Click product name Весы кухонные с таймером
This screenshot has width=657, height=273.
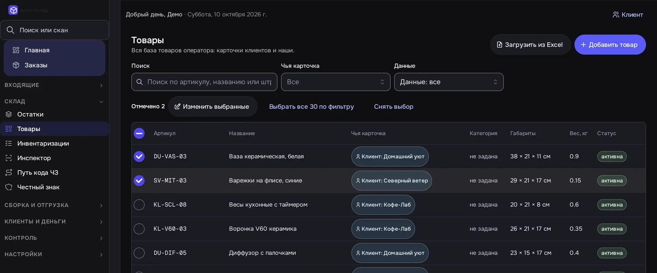[268, 205]
